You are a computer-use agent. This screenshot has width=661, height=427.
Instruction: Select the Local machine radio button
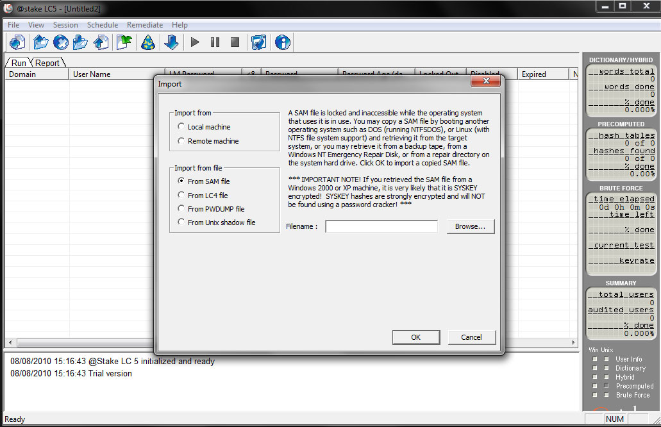tap(182, 127)
